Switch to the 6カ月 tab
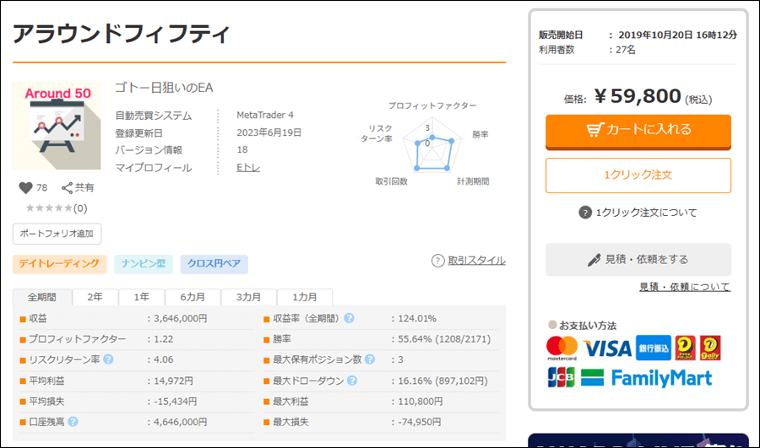760x448 pixels. (x=193, y=297)
